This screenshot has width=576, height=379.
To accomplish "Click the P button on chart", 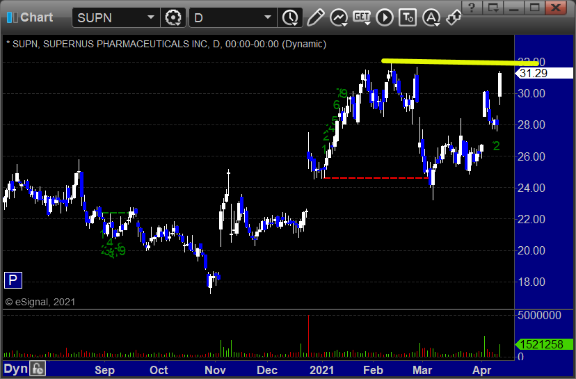I will [x=13, y=280].
